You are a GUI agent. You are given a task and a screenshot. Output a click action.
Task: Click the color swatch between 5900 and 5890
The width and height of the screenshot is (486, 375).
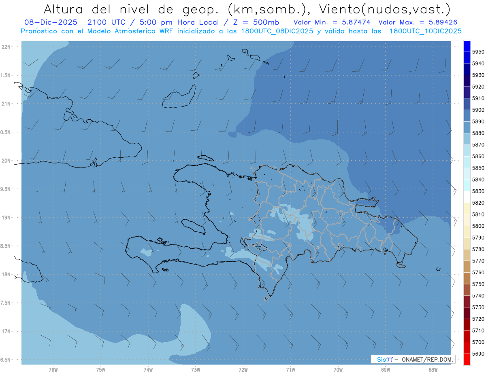coord(467,116)
